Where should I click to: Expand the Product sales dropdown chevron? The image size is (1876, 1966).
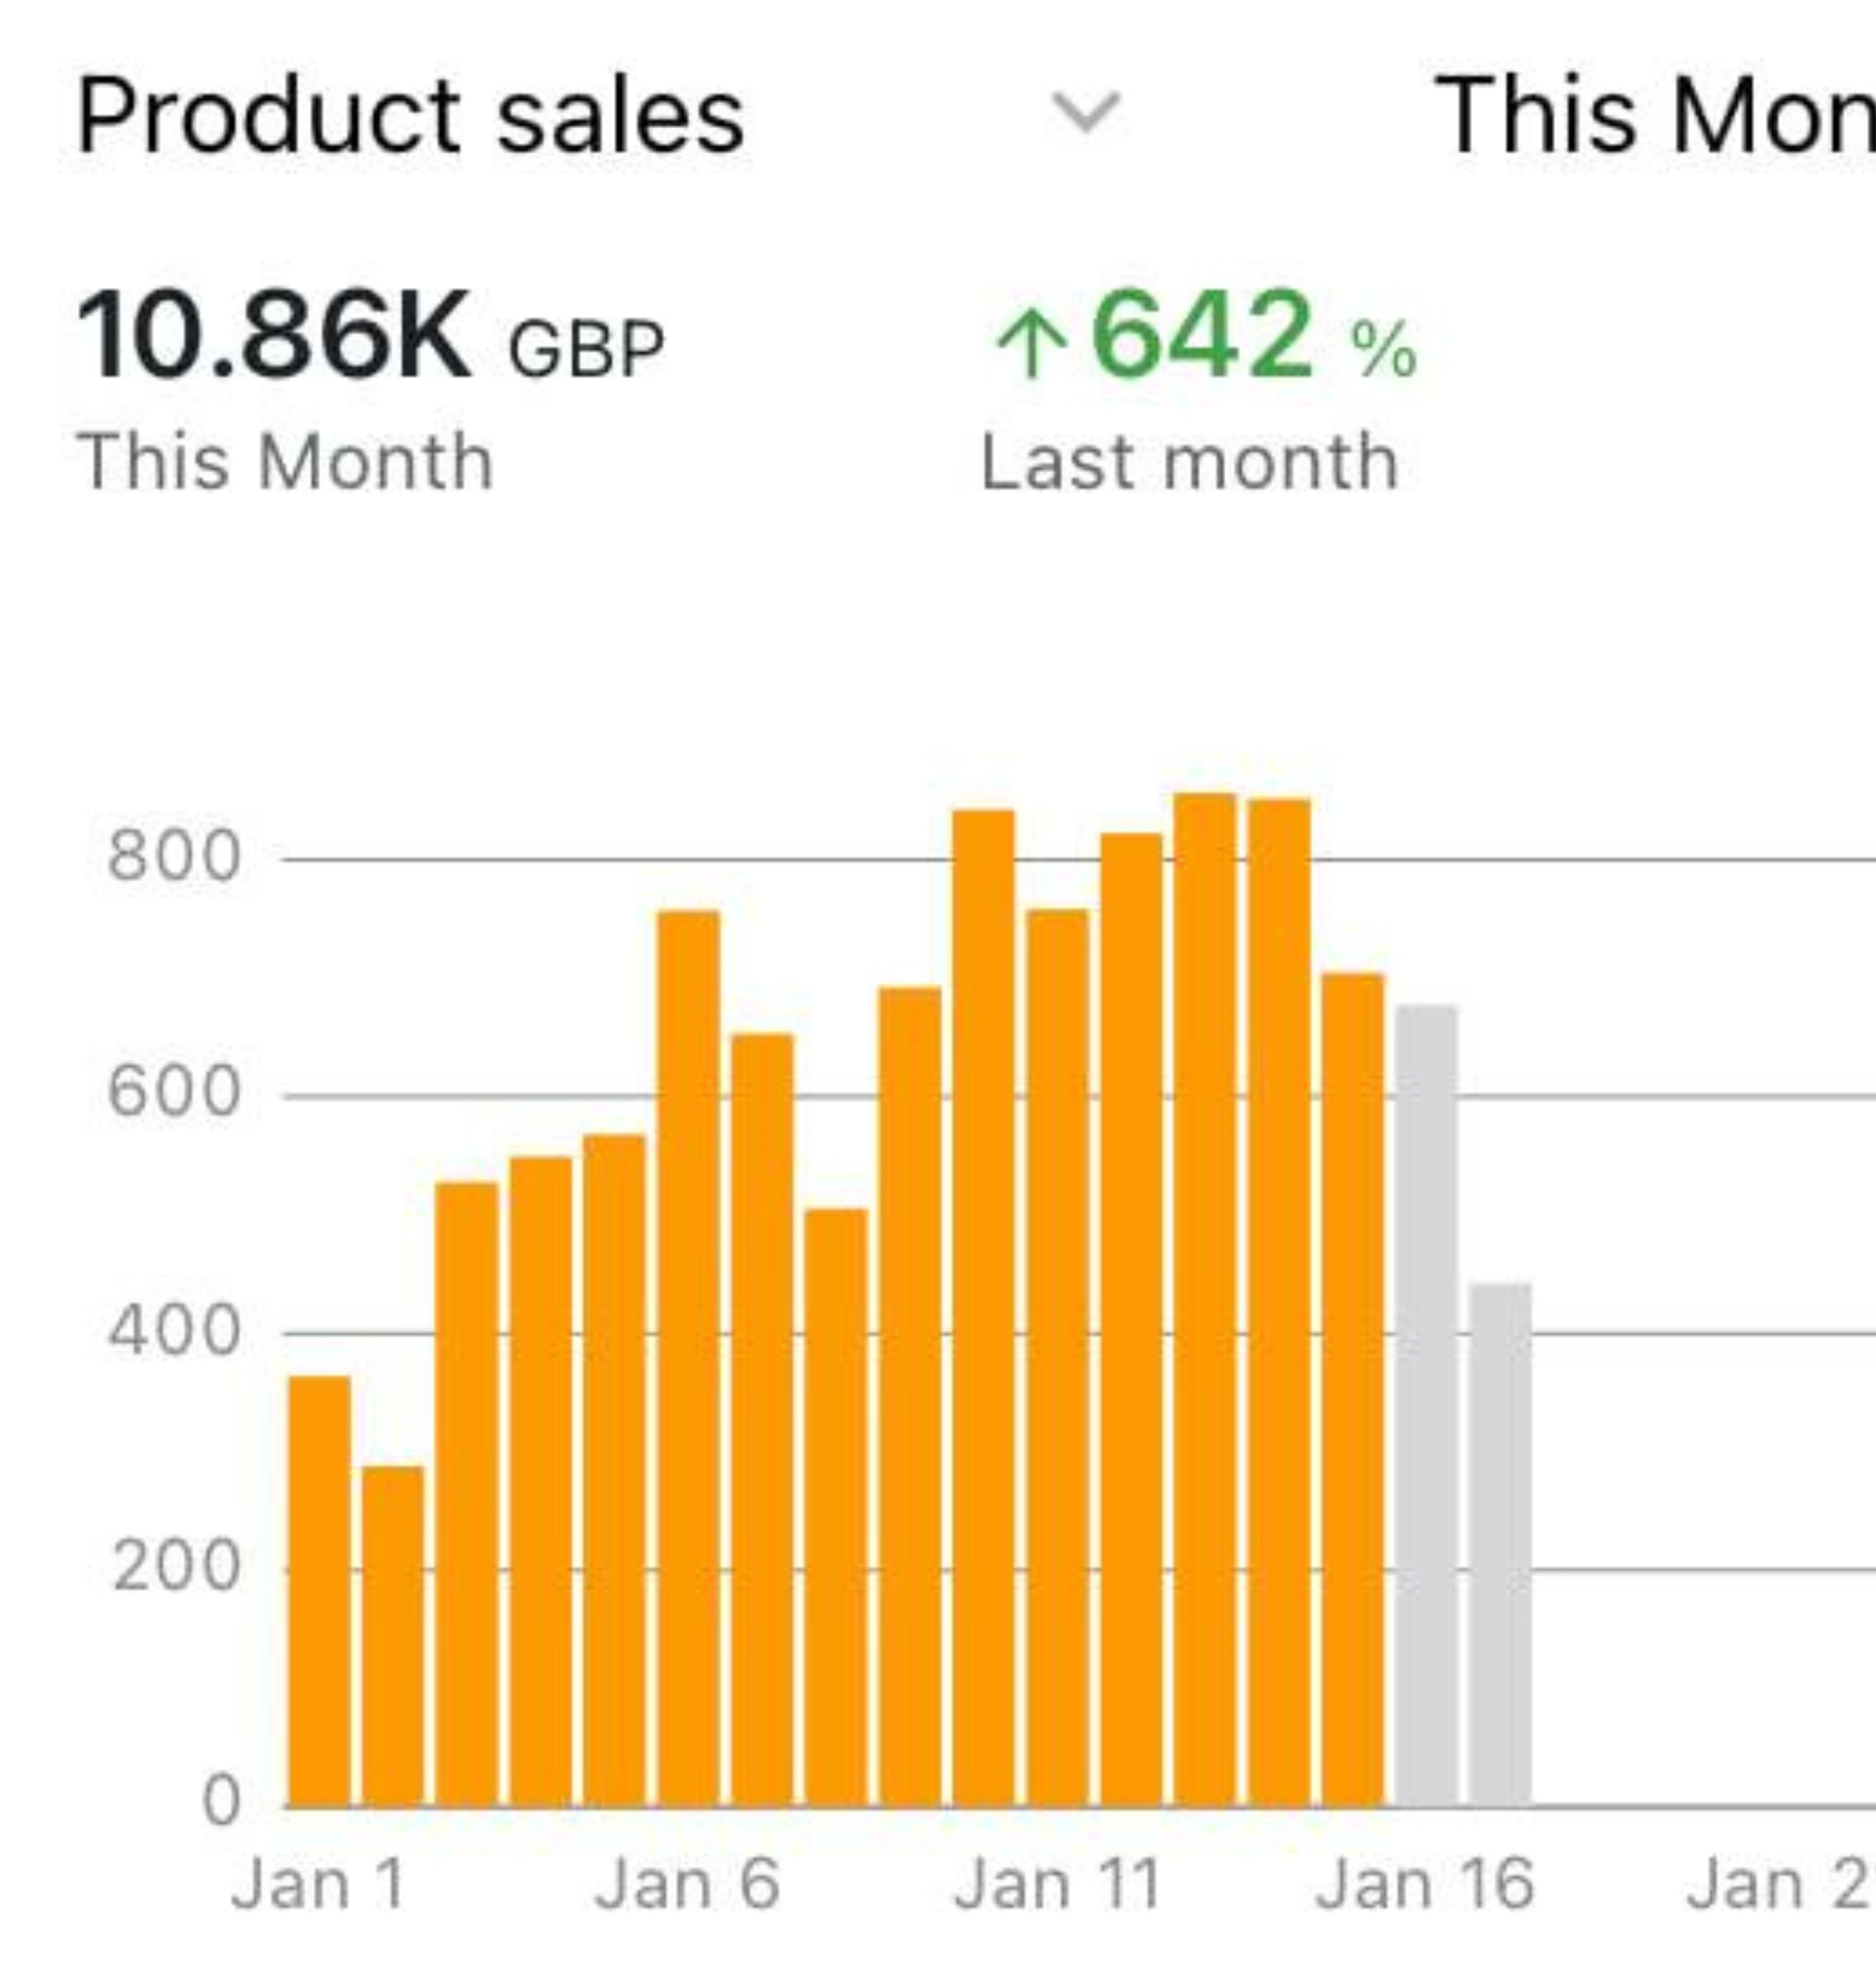coord(1086,112)
